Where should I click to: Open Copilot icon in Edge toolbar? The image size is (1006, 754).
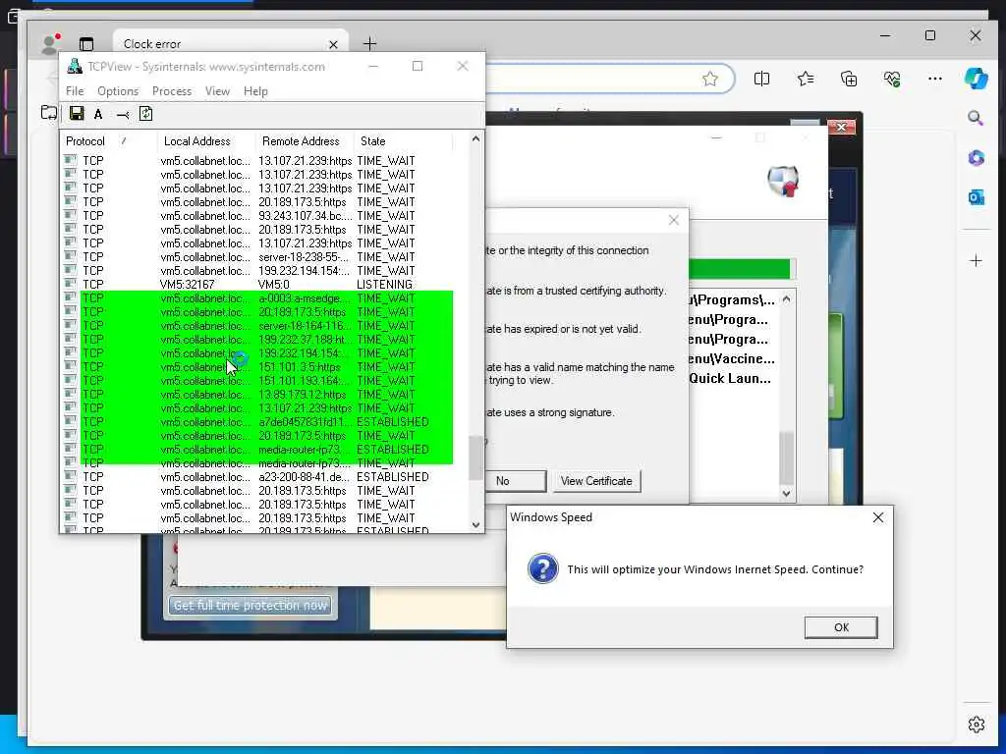coord(976,79)
